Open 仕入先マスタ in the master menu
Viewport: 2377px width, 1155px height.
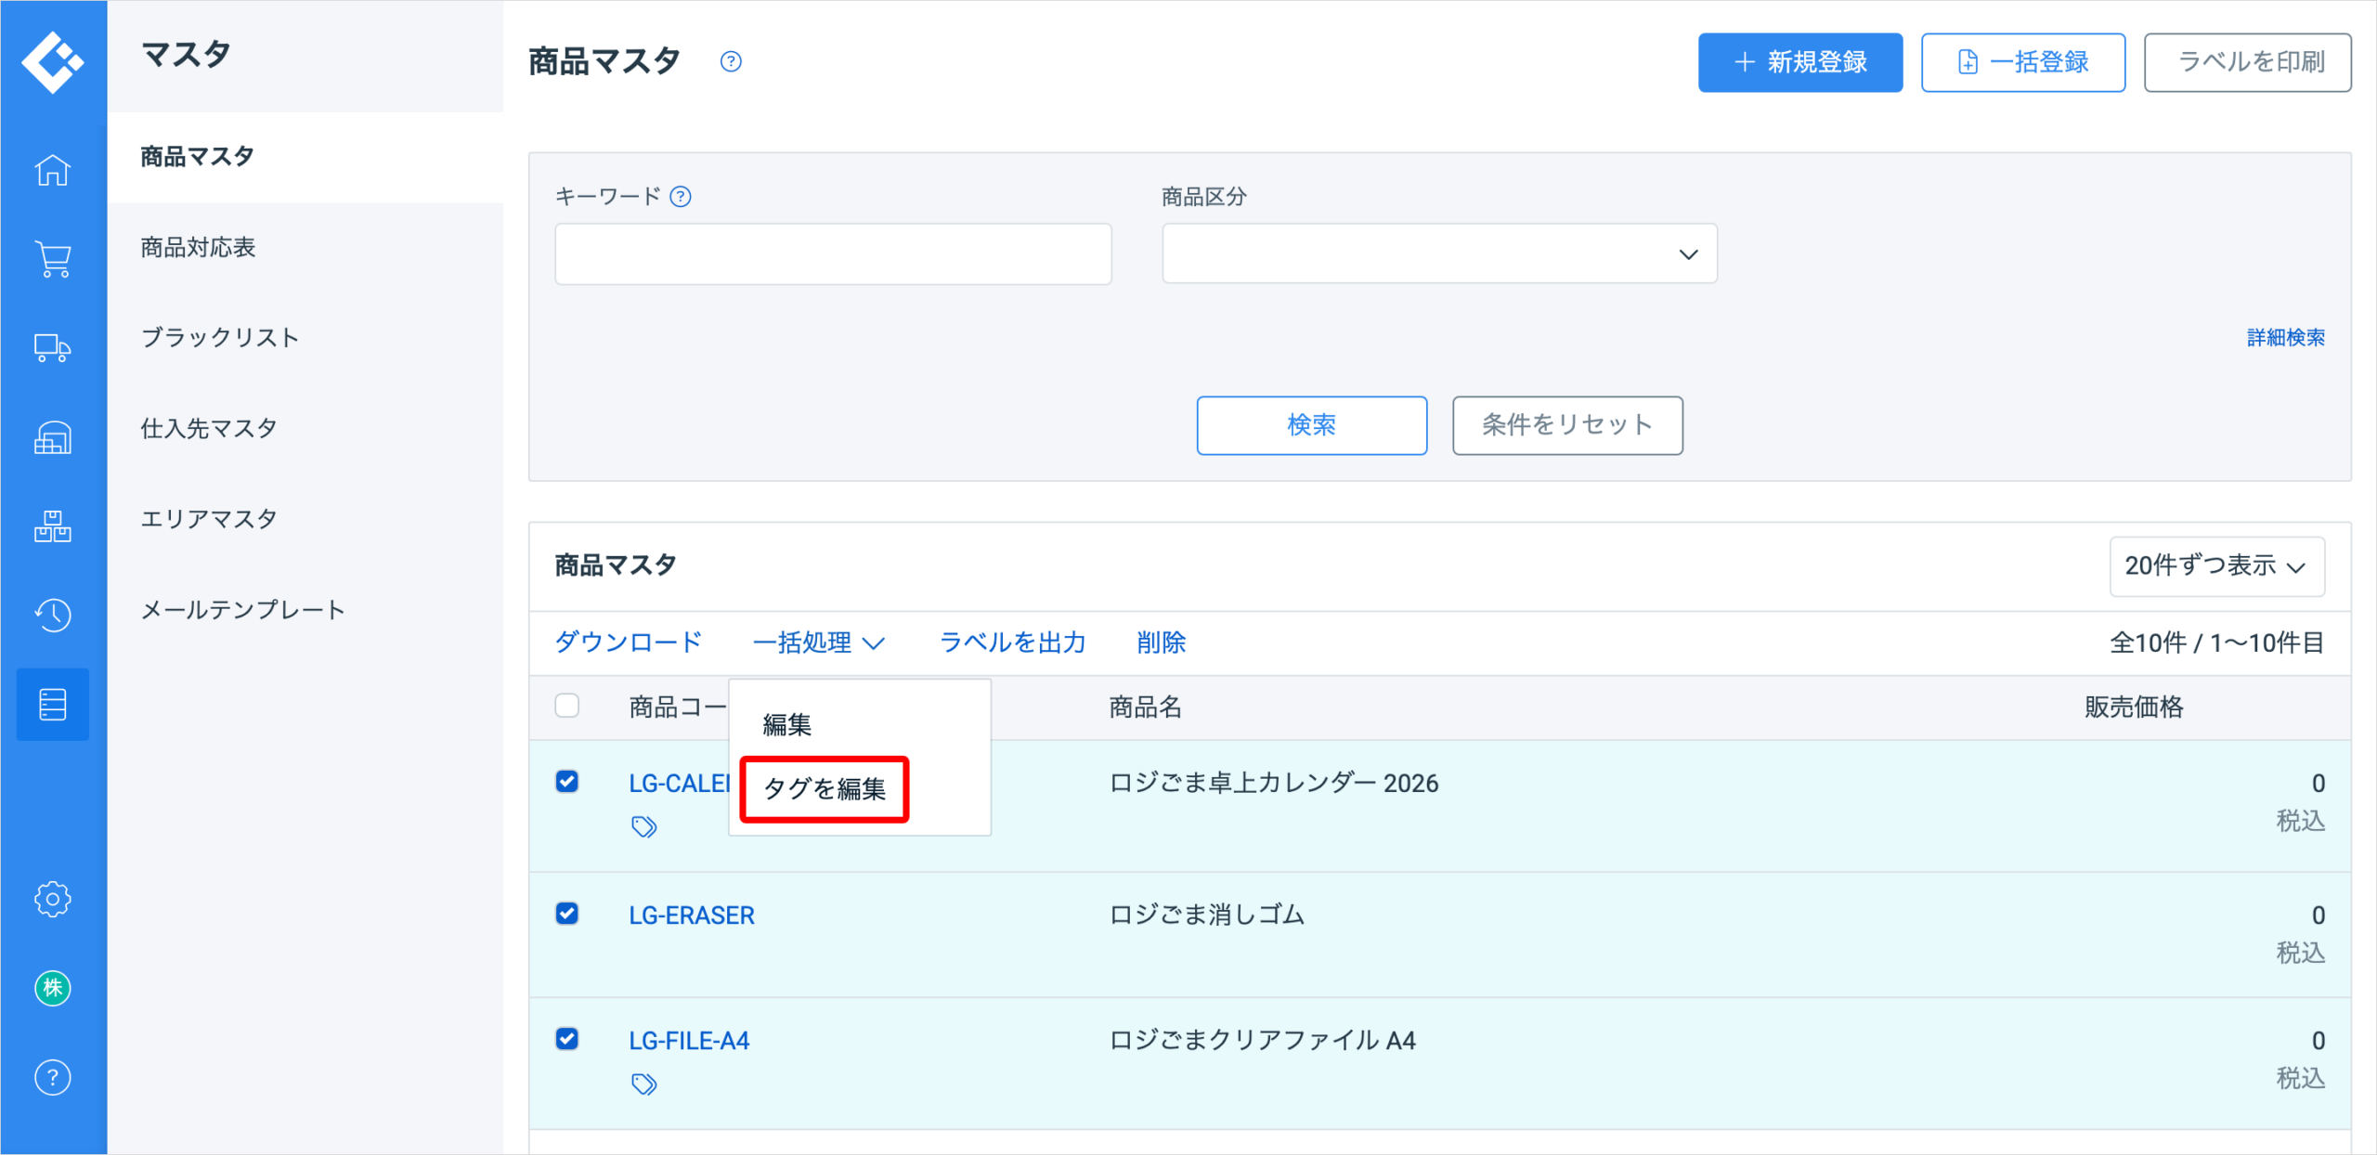[x=209, y=428]
